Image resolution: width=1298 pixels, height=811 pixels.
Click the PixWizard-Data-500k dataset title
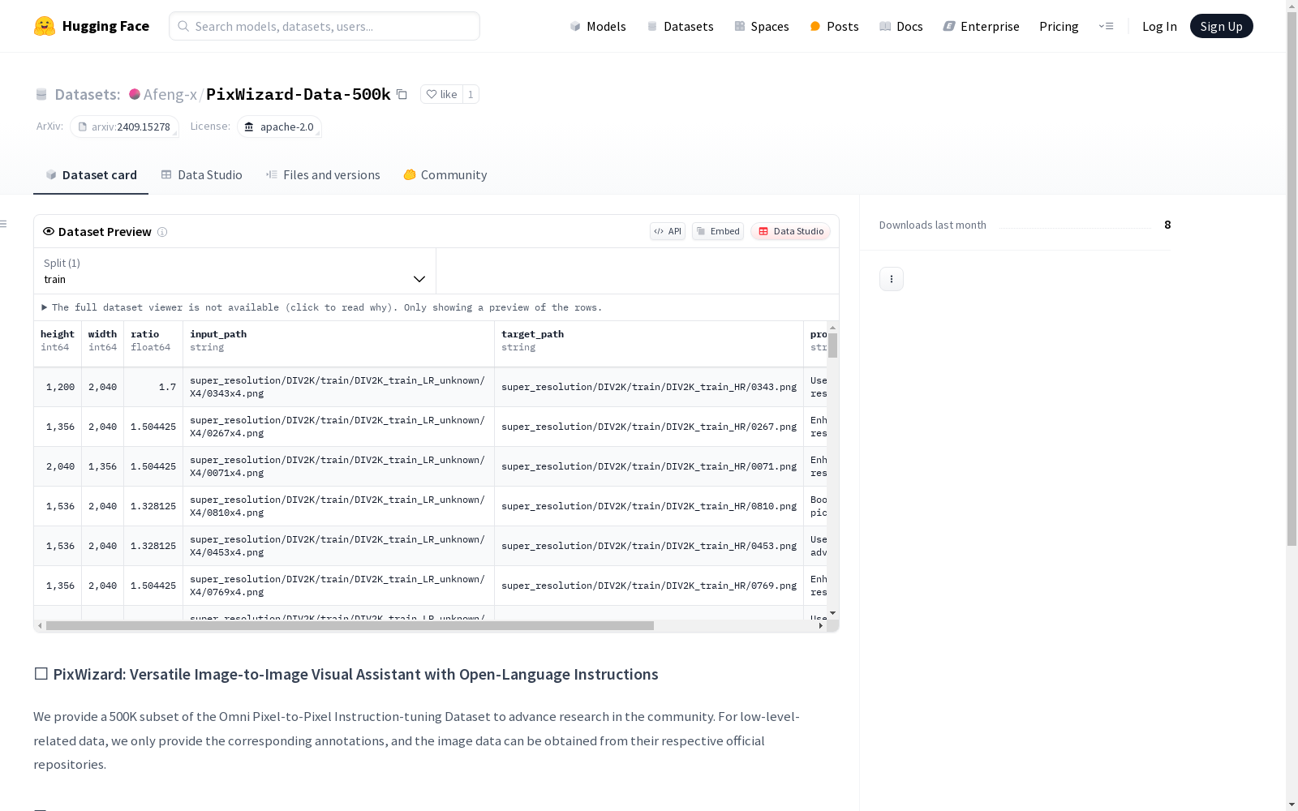click(x=298, y=94)
